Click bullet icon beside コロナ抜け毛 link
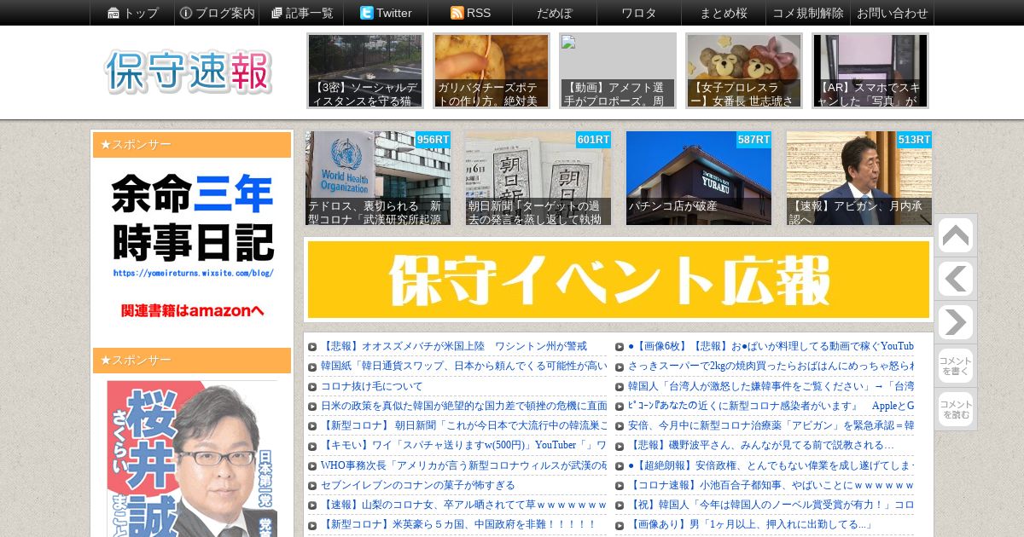Image resolution: width=1024 pixels, height=537 pixels. (312, 386)
